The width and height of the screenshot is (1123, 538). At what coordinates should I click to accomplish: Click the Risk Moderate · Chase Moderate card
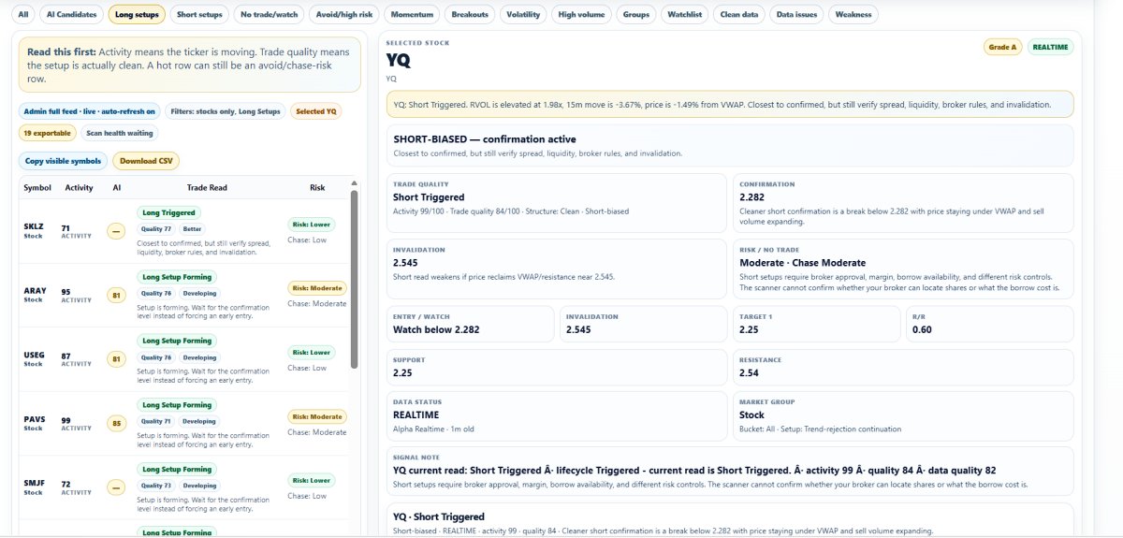point(903,269)
